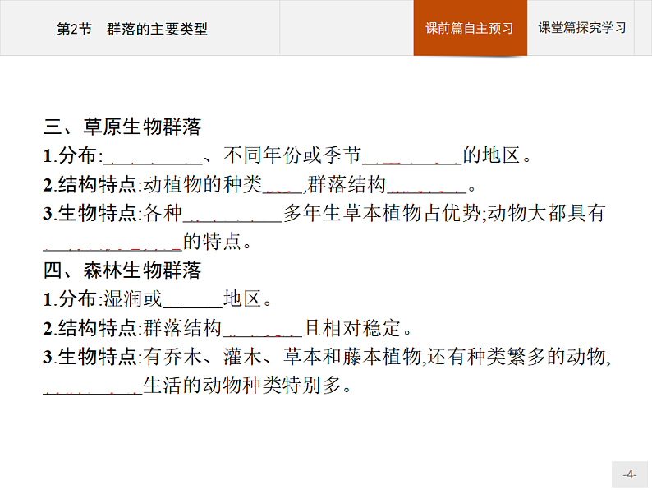Select the heading 四、森林生物群落
The width and height of the screenshot is (652, 490).
point(122,270)
